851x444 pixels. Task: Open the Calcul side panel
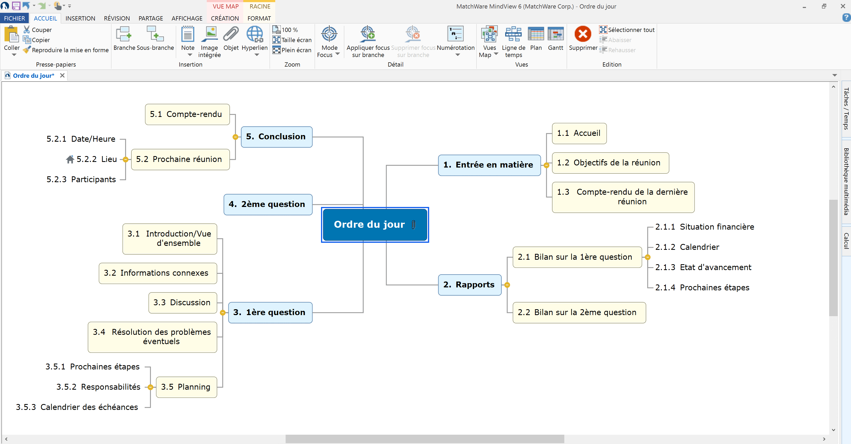[x=846, y=241]
